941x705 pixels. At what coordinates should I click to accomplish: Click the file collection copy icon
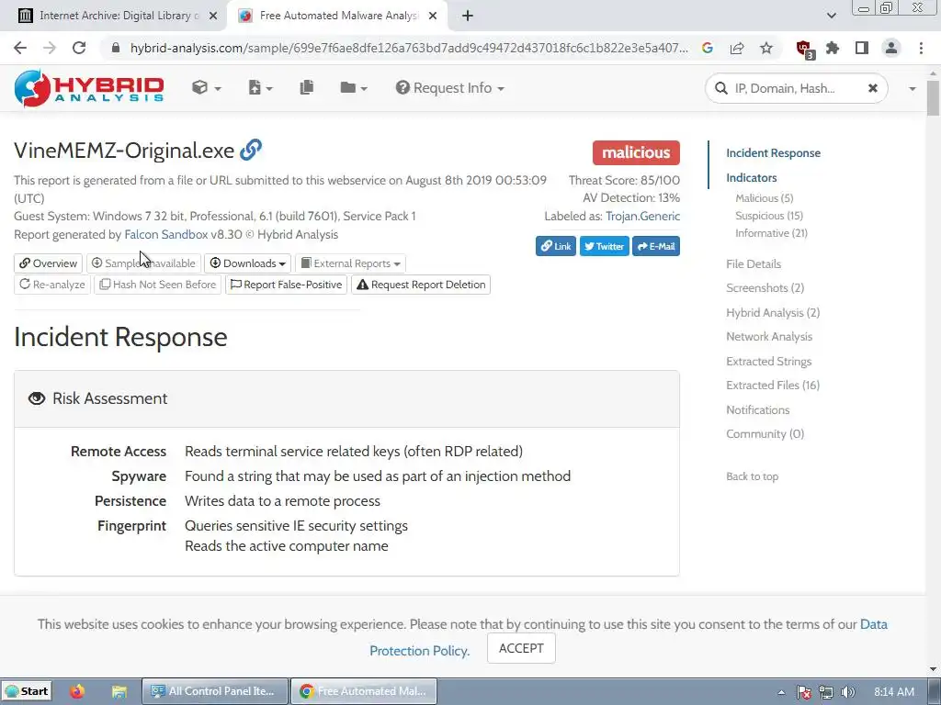[307, 88]
